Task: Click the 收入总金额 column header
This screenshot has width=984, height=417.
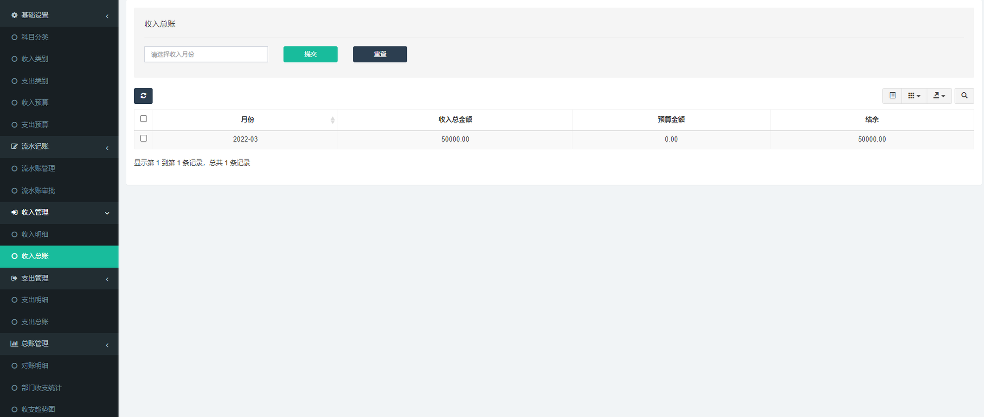Action: (x=455, y=120)
